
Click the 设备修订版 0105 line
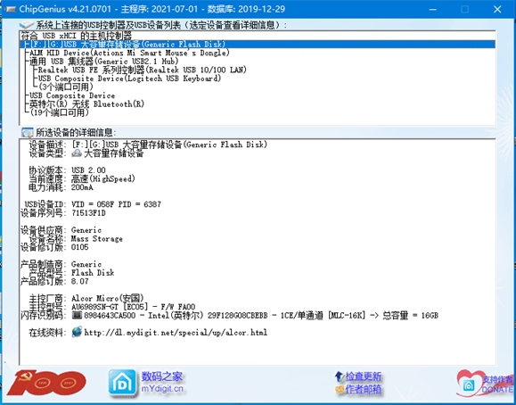54,247
